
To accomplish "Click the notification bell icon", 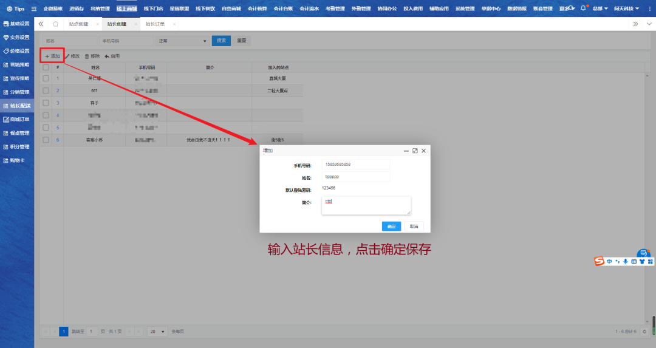I will coord(583,9).
